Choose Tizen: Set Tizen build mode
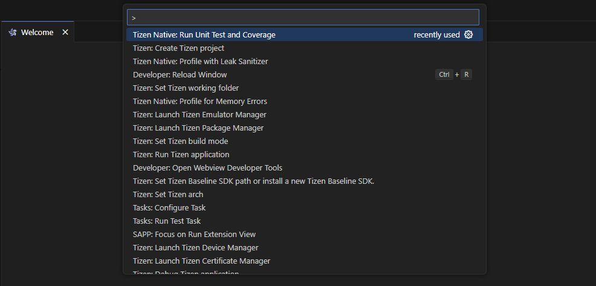596x286 pixels. click(180, 141)
